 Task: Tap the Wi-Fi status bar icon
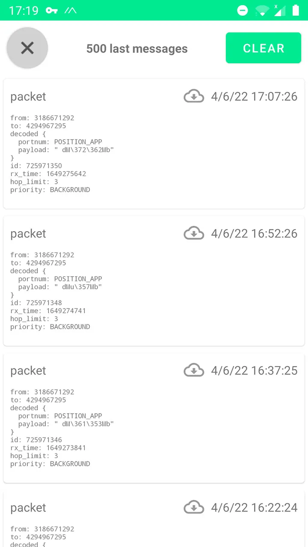(262, 10)
